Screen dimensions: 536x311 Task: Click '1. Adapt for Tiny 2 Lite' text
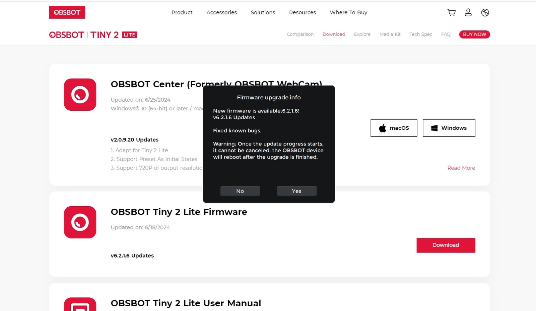[x=139, y=150]
